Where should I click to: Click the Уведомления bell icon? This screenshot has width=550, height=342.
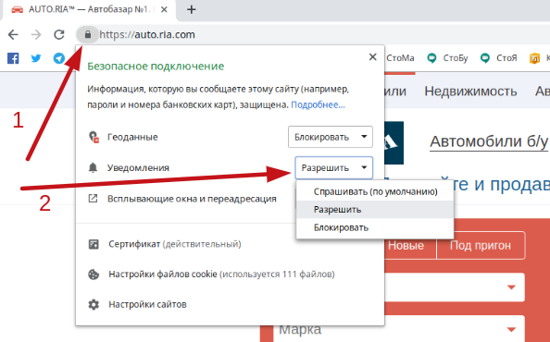pyautogui.click(x=93, y=167)
